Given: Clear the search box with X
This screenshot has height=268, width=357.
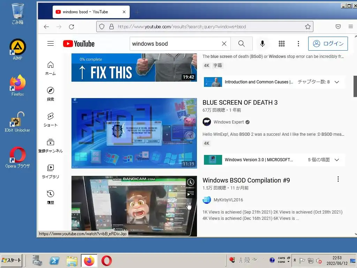Looking at the screenshot, I should pos(224,44).
